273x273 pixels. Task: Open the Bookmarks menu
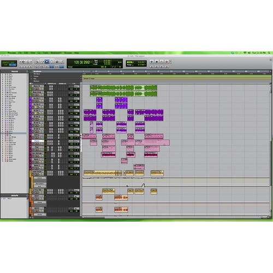56,53
